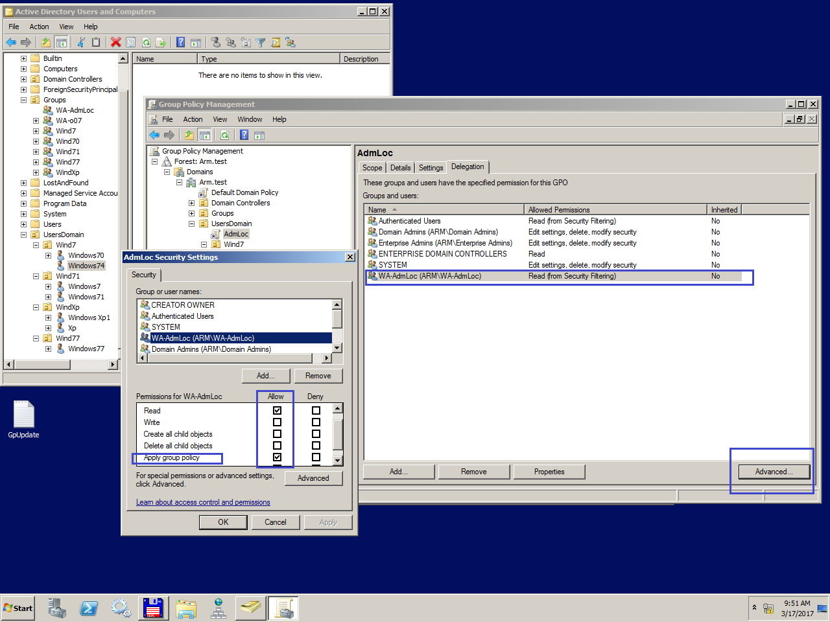Click Refresh icon in Group Policy Management toolbar
The height and width of the screenshot is (622, 830).
click(x=224, y=135)
